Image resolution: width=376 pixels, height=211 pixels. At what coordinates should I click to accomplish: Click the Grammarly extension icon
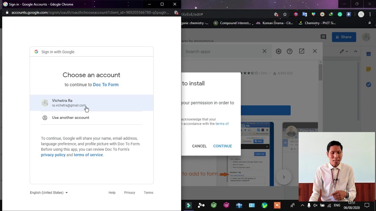point(340,14)
